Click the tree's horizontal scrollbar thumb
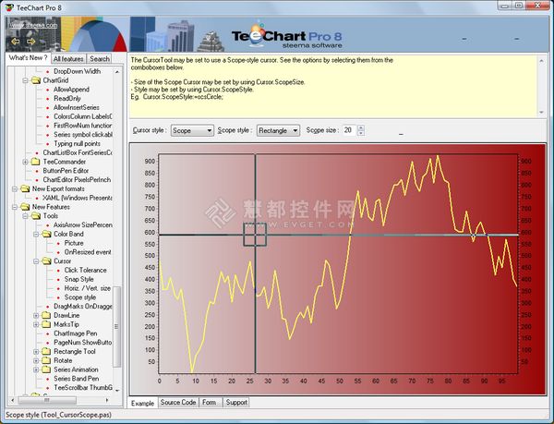 47,400
